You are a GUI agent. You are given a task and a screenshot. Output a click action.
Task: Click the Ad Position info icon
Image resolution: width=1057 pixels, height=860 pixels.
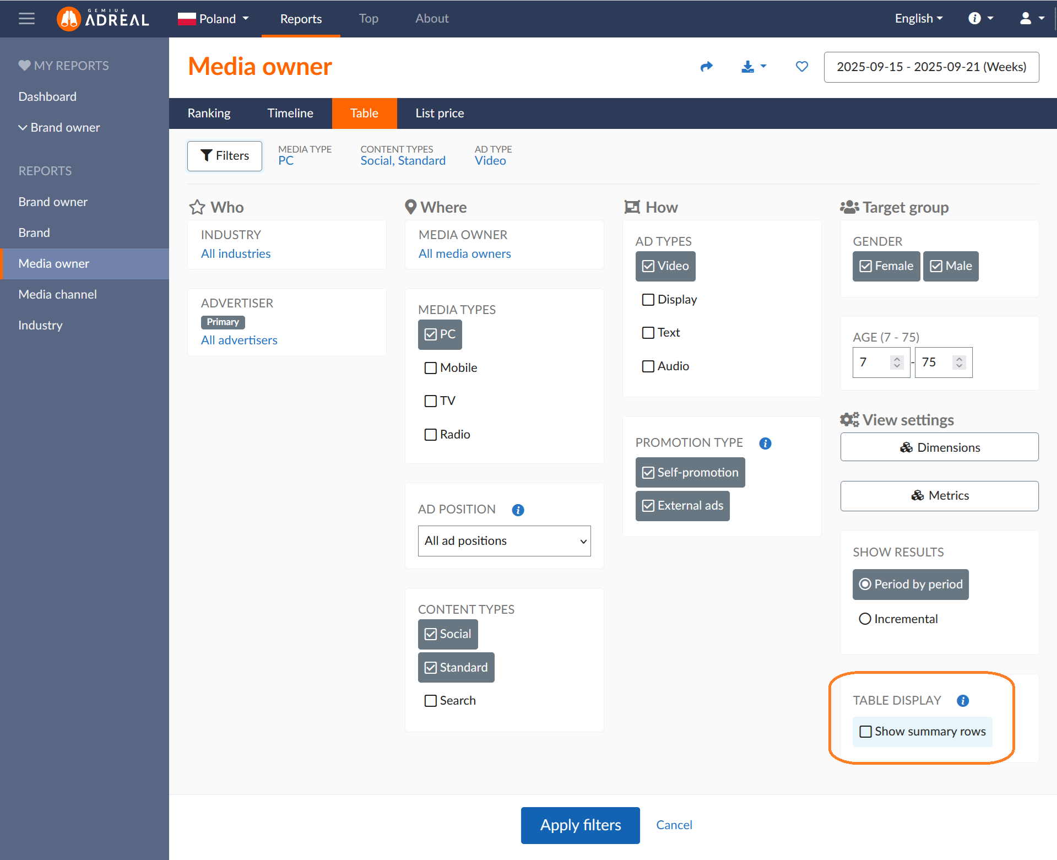(518, 510)
